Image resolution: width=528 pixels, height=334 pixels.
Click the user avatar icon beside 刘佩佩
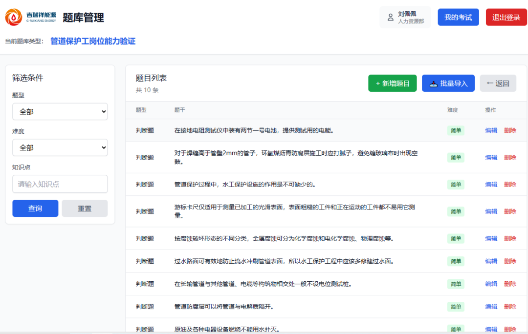coord(391,18)
